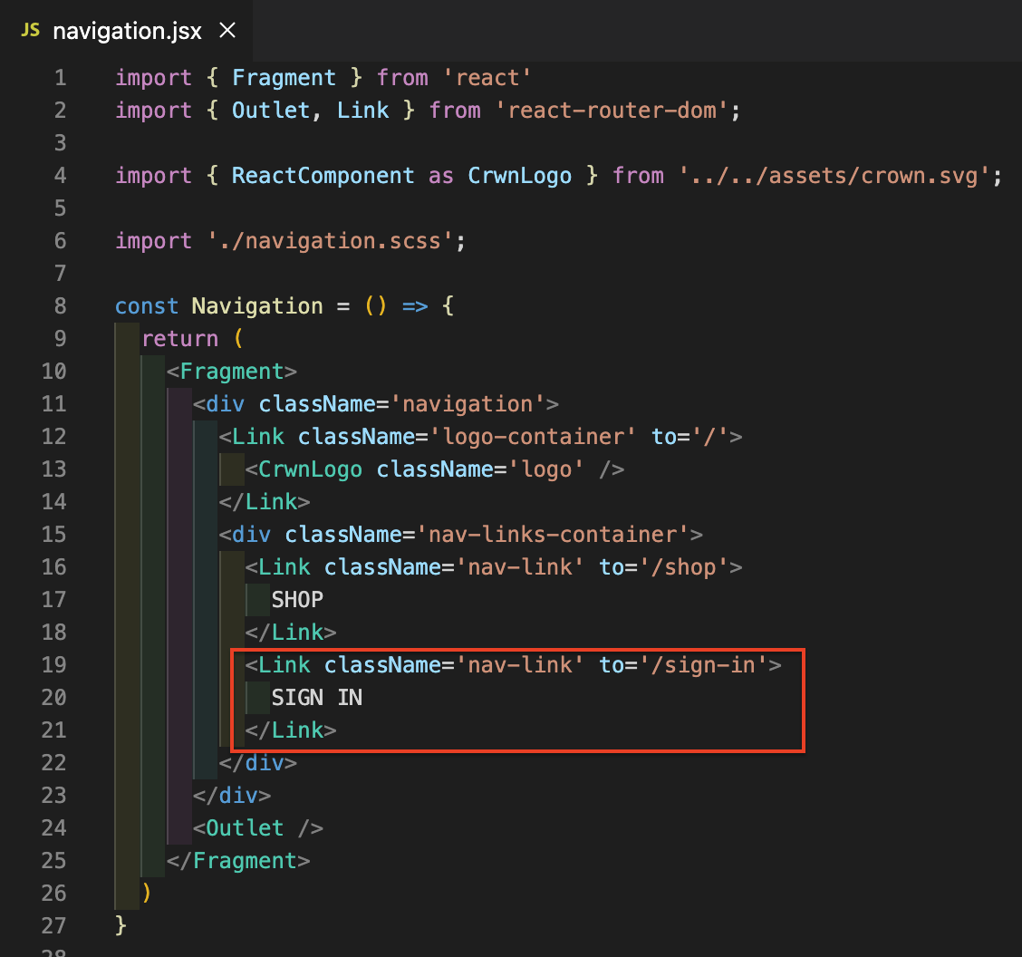Image resolution: width=1022 pixels, height=957 pixels.
Task: Click the '../../assets/crown.svg' path string
Action: click(x=834, y=176)
